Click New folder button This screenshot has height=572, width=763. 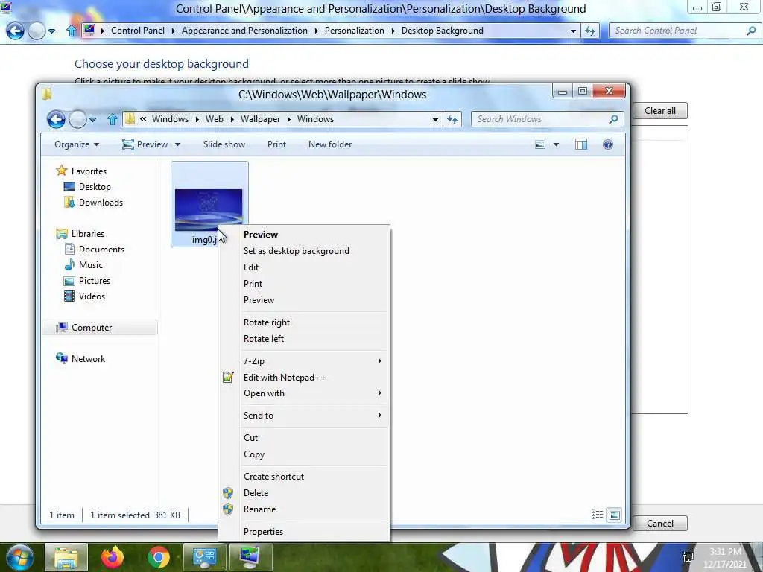tap(330, 144)
